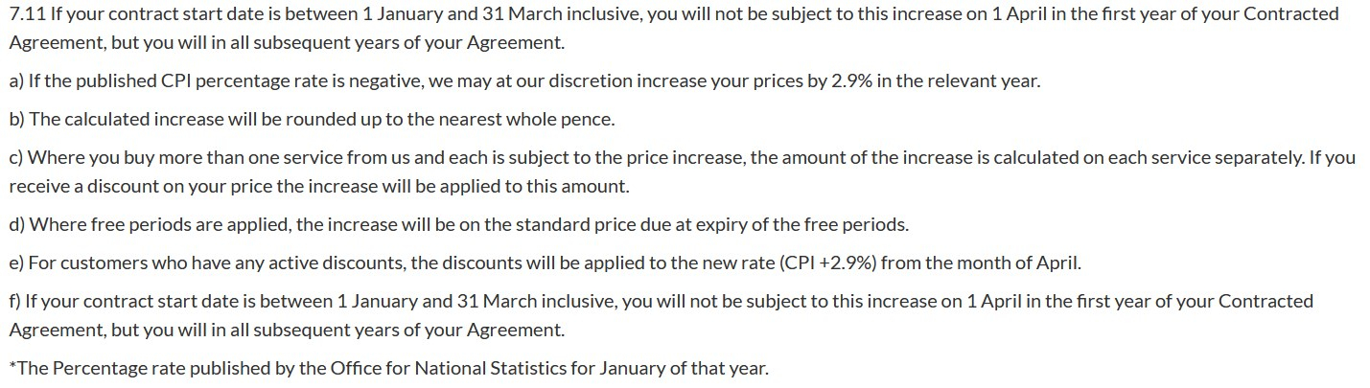This screenshot has width=1370, height=388.
Task: Click '2.9% in the relevant year' text
Action: 935,81
